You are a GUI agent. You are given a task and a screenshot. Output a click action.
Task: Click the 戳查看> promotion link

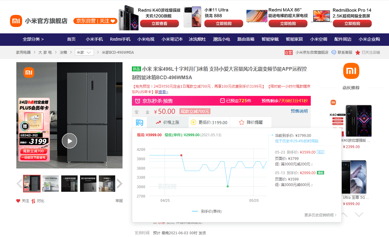[x=162, y=92]
